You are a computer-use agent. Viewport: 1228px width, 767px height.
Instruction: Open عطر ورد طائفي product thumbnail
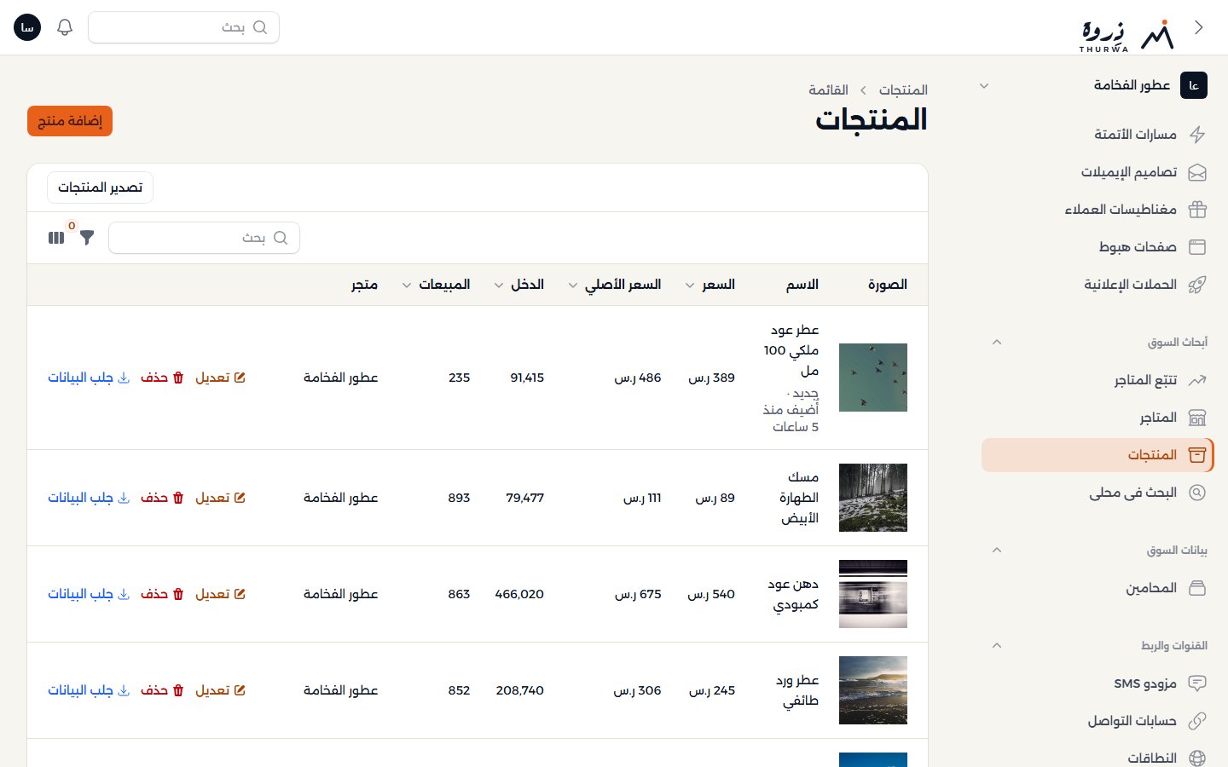873,690
